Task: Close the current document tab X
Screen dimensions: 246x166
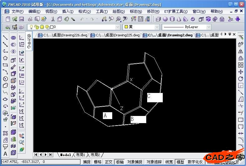Action: 234,34
